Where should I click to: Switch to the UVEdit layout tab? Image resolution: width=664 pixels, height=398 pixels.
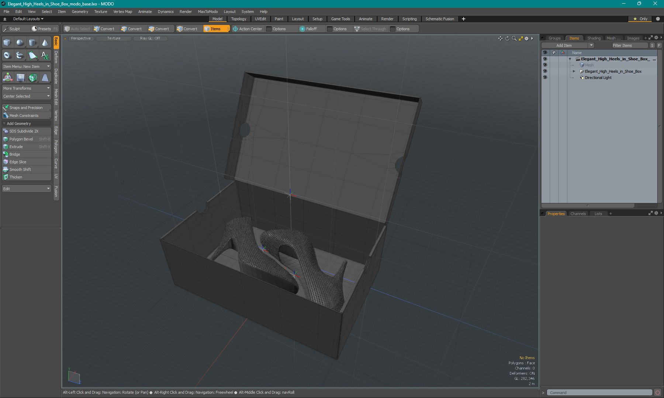tap(260, 19)
